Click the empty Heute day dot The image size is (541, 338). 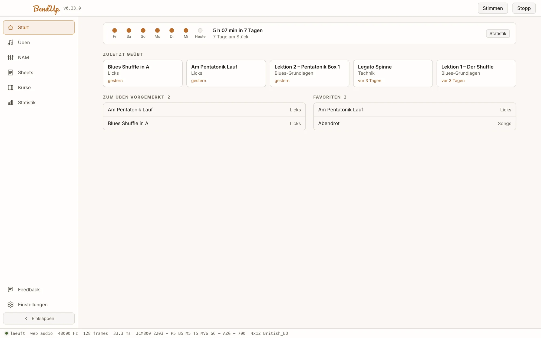(x=200, y=30)
